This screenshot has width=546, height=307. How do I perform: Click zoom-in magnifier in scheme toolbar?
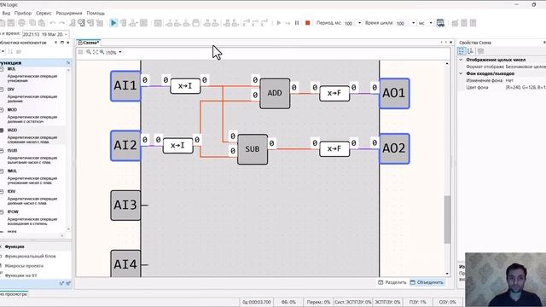tap(89, 52)
